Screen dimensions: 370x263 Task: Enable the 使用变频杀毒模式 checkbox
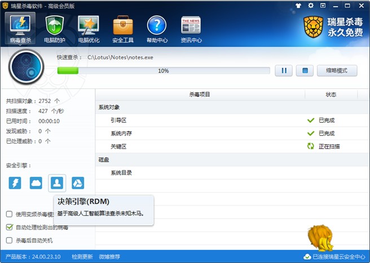[x=10, y=214]
